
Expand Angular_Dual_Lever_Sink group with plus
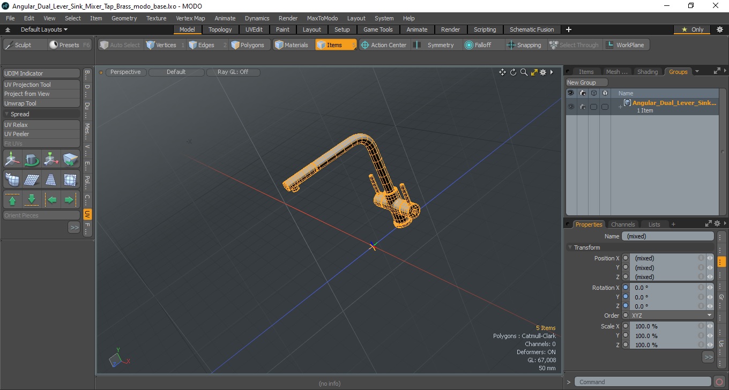point(620,107)
